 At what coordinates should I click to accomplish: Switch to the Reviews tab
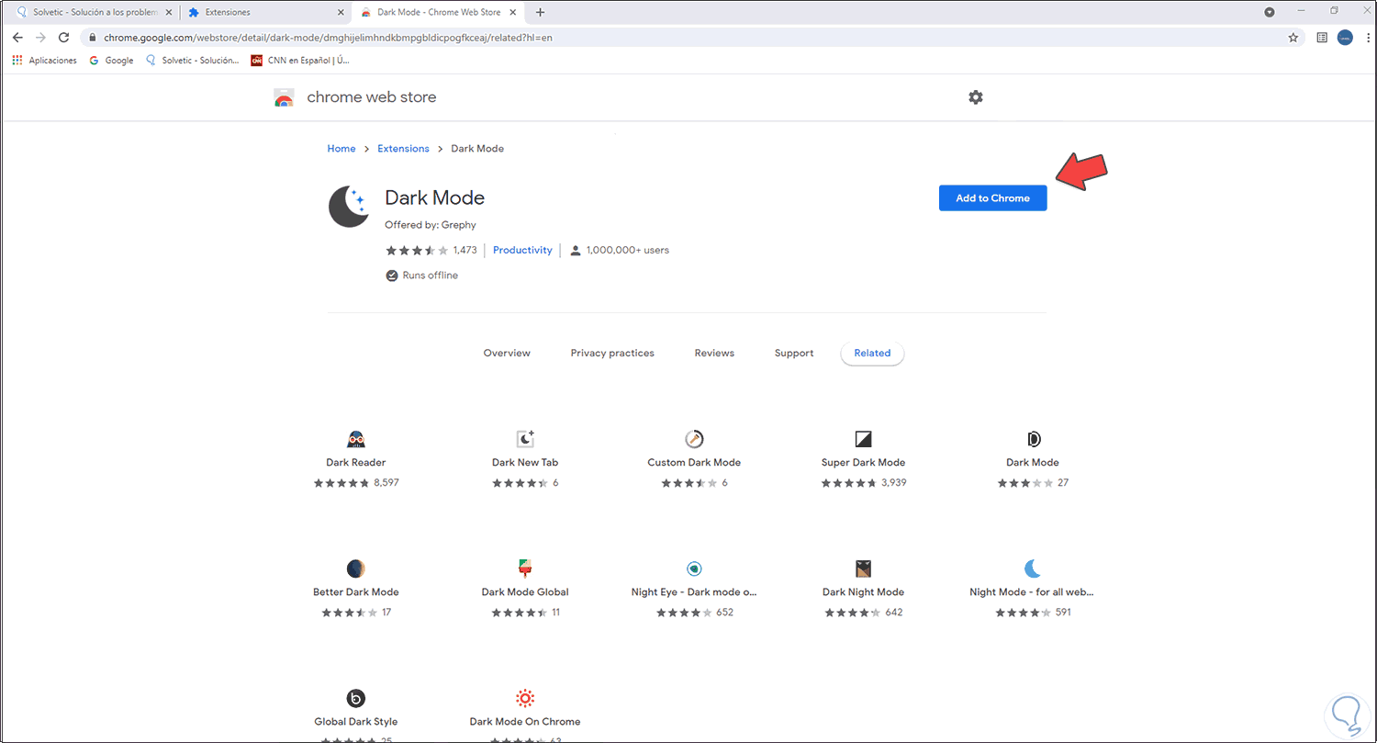tap(714, 354)
